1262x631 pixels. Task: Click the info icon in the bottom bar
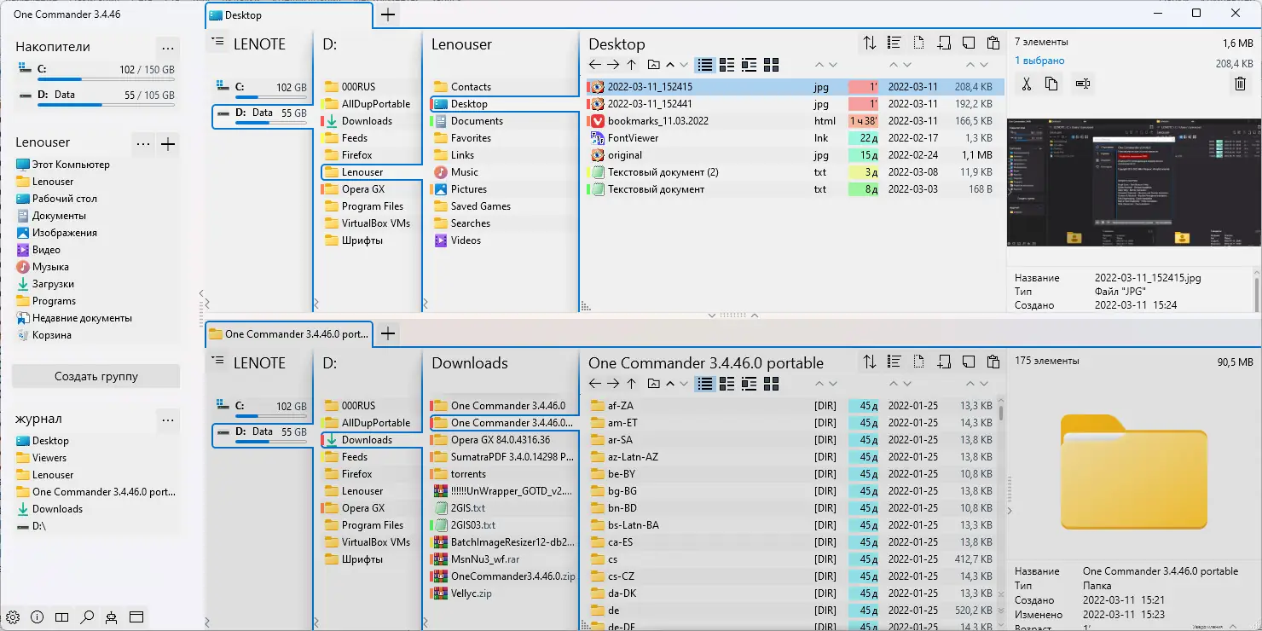[x=38, y=617]
